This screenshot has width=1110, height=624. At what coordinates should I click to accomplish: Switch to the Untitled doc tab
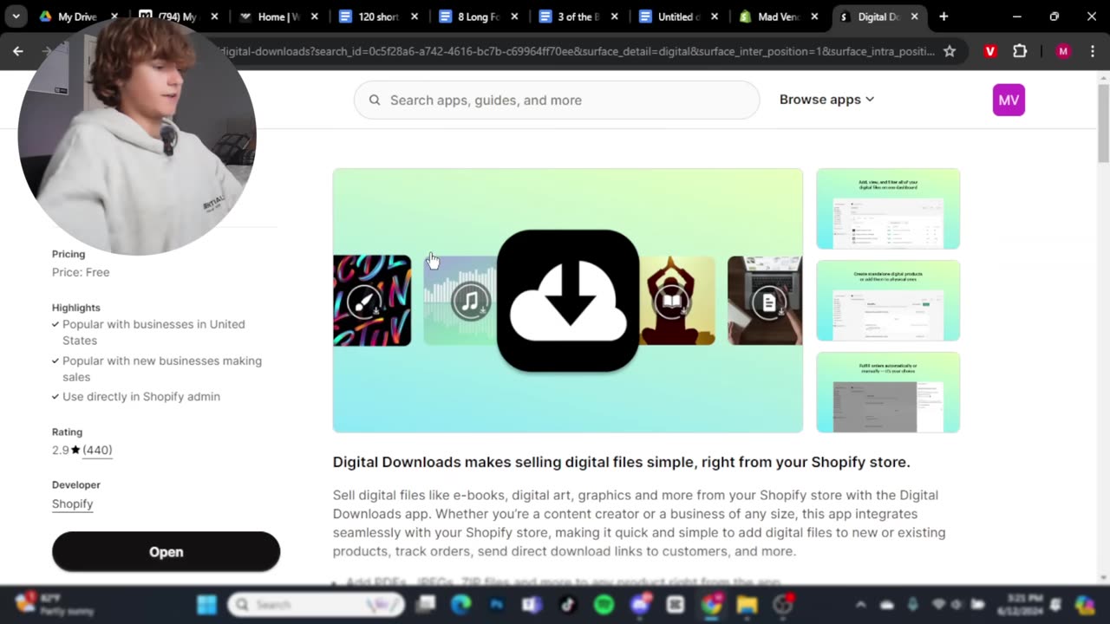point(680,16)
